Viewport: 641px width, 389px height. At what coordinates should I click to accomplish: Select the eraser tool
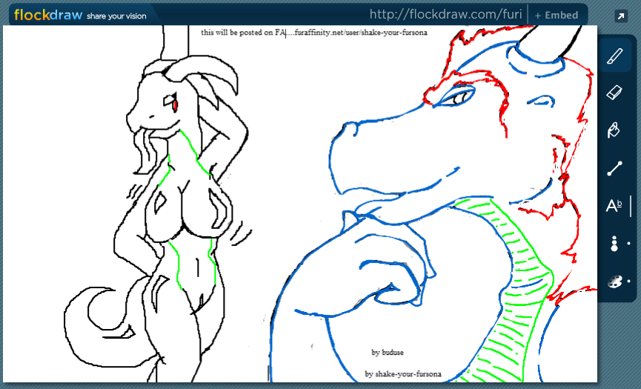(614, 93)
